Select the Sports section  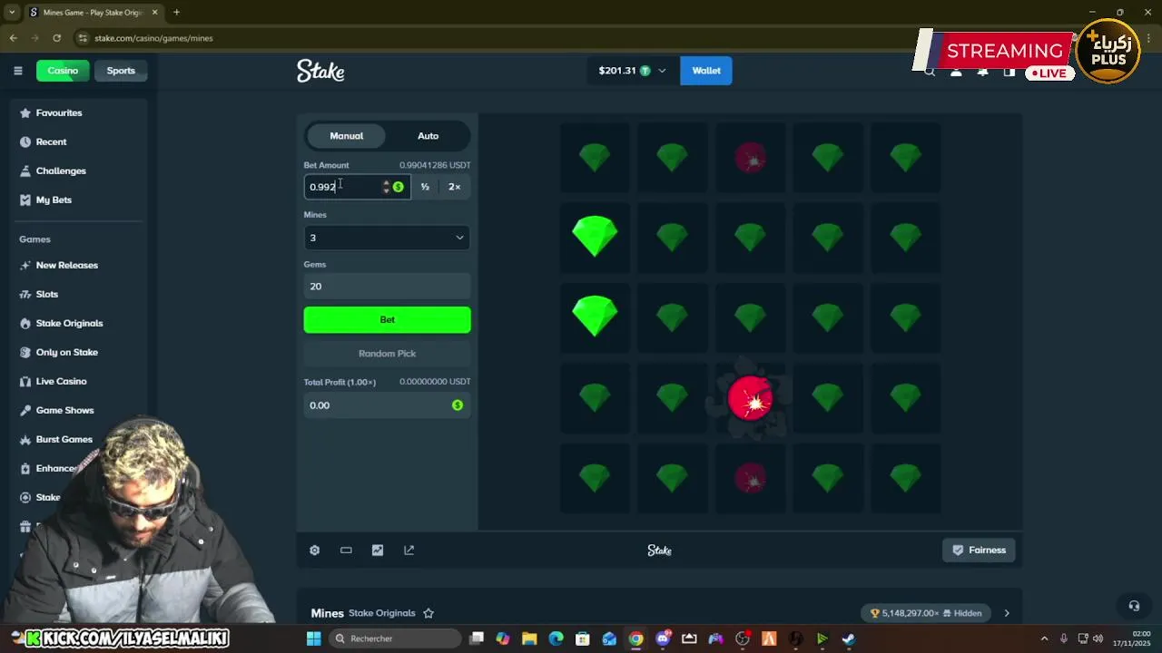tap(121, 71)
